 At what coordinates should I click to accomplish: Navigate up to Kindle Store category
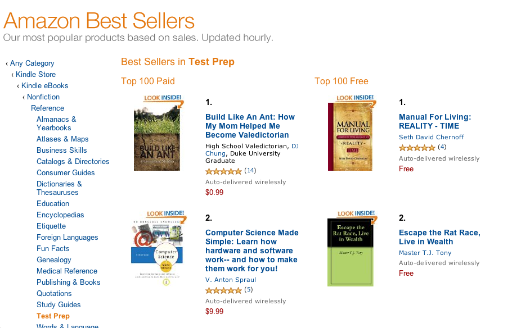(35, 74)
